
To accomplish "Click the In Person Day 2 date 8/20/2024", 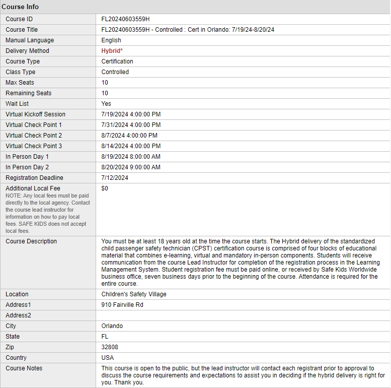I will (x=115, y=167).
